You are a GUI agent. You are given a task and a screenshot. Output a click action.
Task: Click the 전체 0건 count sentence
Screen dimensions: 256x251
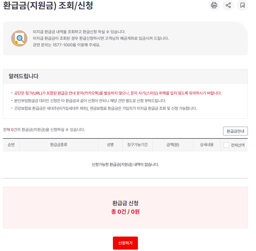[x=44, y=130]
